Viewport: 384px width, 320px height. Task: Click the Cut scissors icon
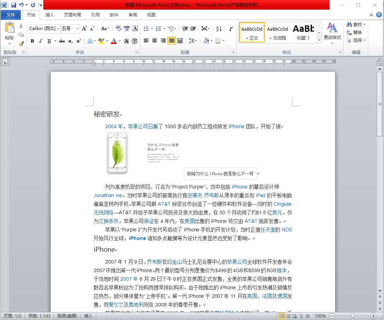pos(21,26)
